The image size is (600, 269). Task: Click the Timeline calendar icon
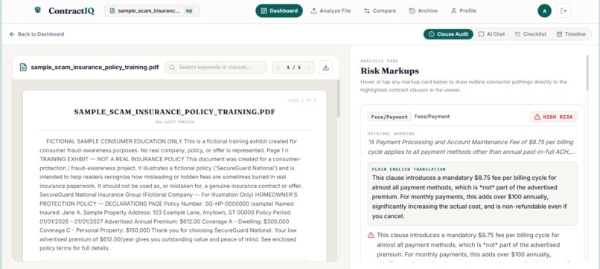559,34
